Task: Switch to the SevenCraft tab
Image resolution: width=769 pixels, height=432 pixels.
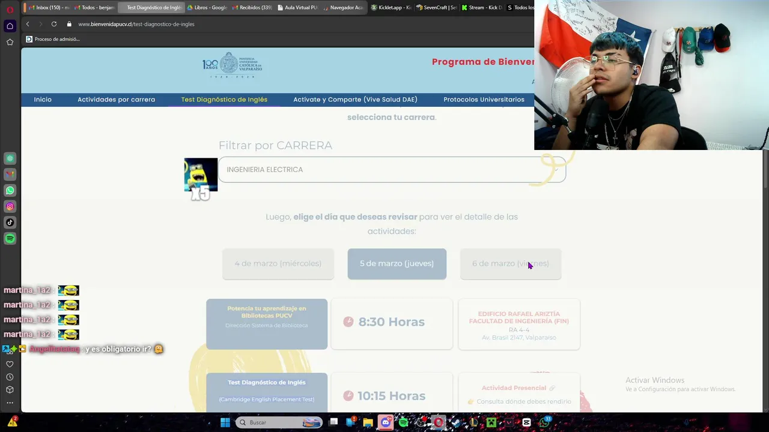Action: (x=436, y=8)
